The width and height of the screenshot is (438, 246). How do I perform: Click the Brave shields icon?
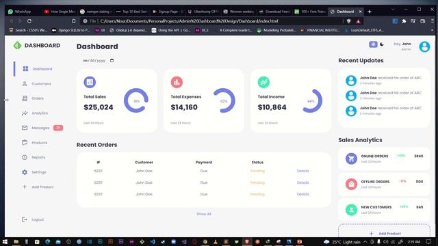click(x=348, y=21)
